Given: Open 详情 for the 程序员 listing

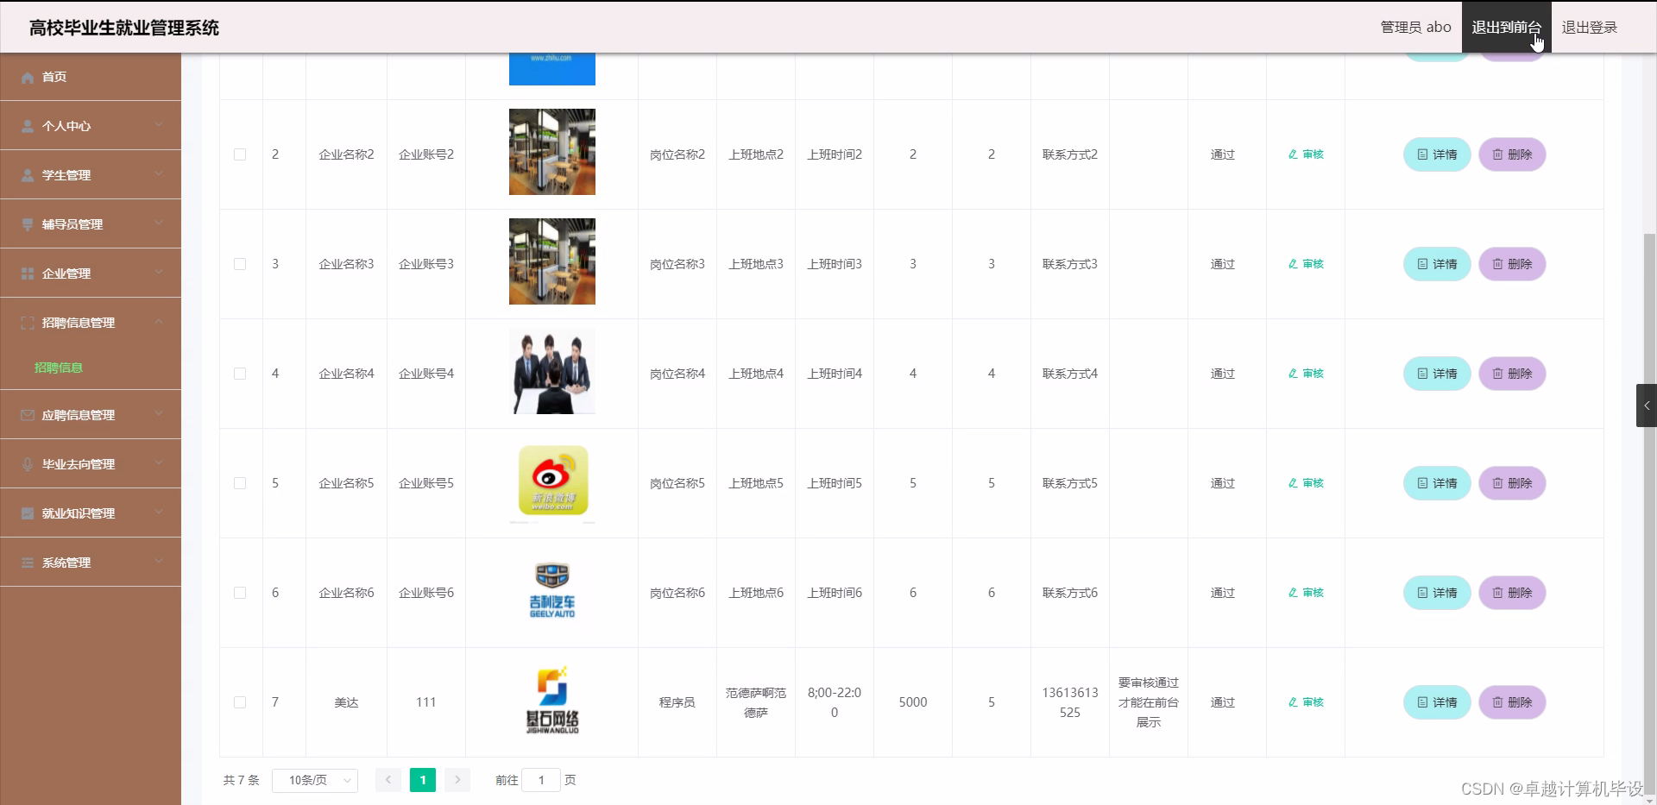Looking at the screenshot, I should pyautogui.click(x=1435, y=702).
